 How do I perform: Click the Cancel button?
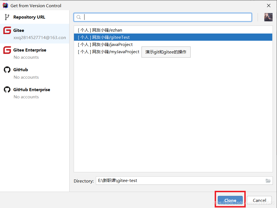pos(259,201)
